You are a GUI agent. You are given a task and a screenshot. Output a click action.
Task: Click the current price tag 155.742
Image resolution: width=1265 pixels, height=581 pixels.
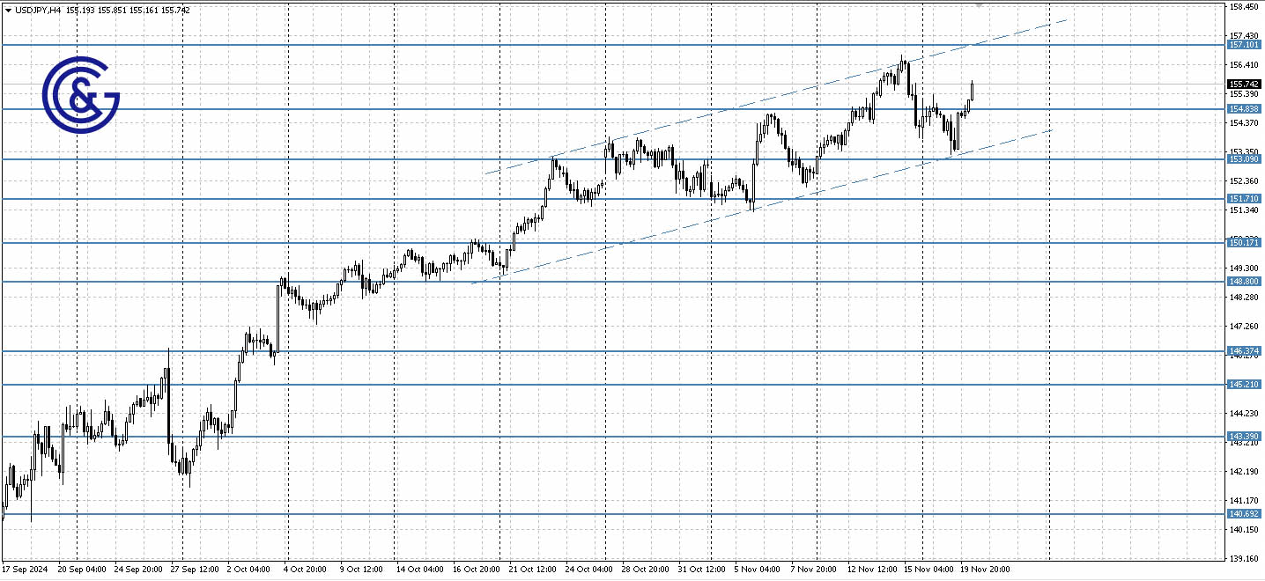1243,82
